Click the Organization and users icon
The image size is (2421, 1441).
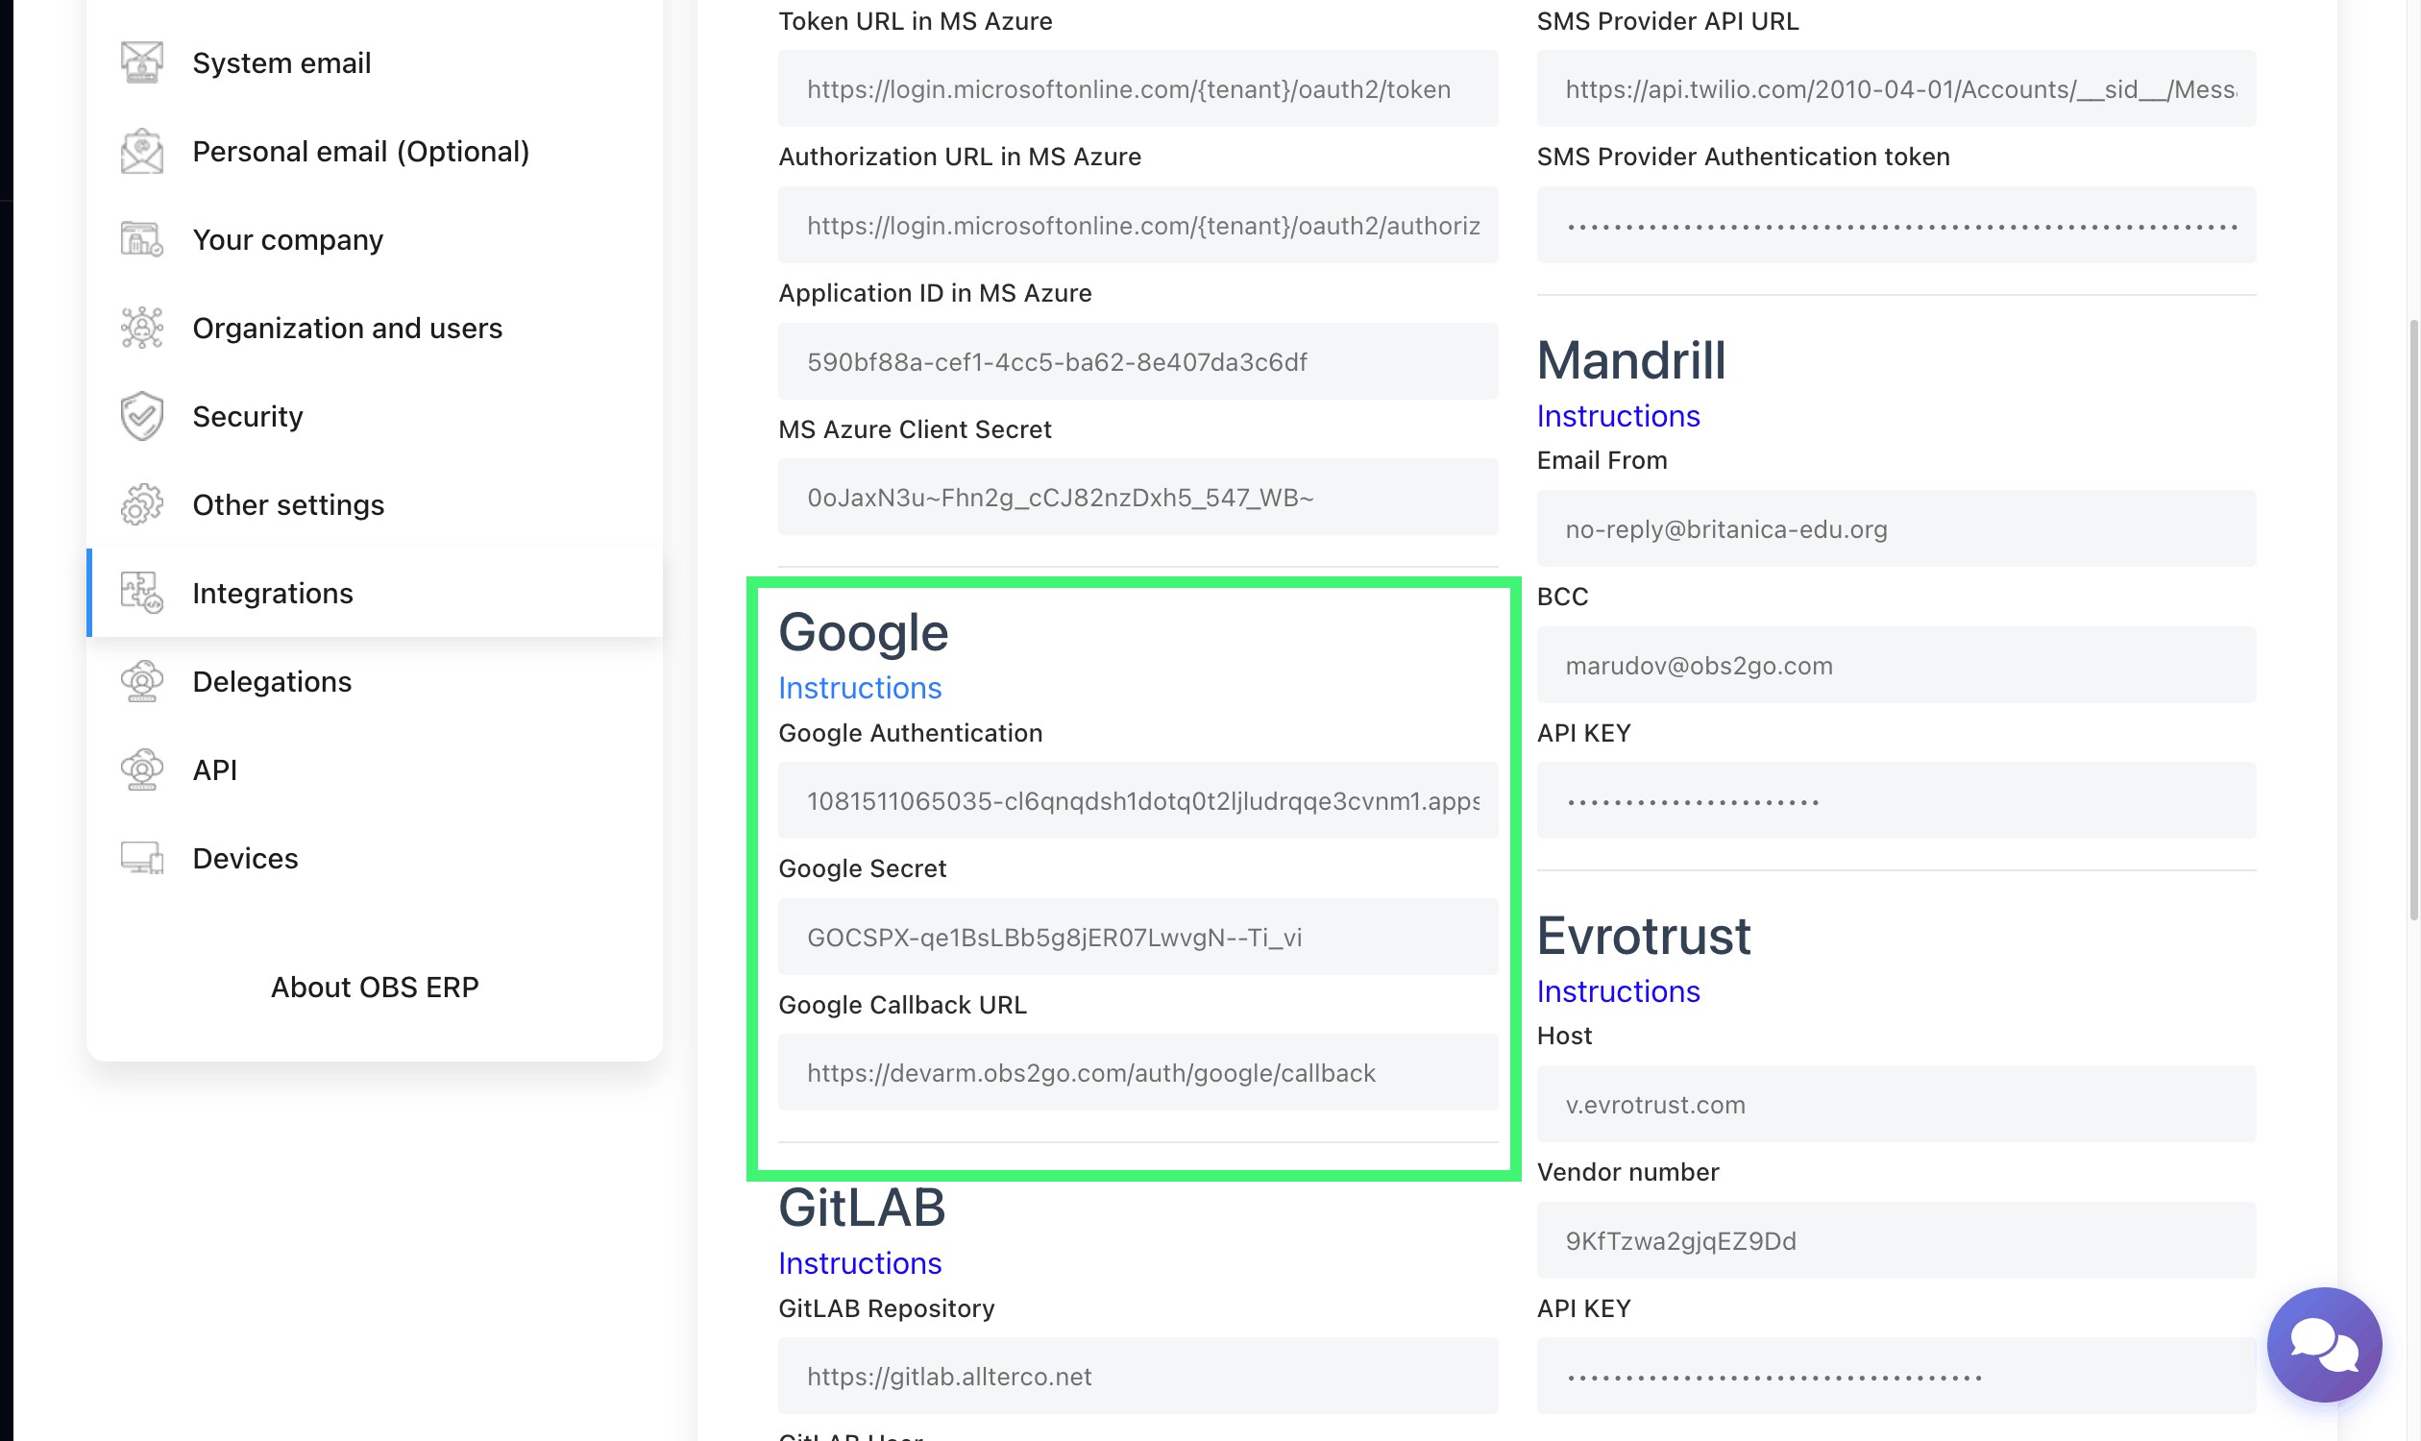point(142,329)
